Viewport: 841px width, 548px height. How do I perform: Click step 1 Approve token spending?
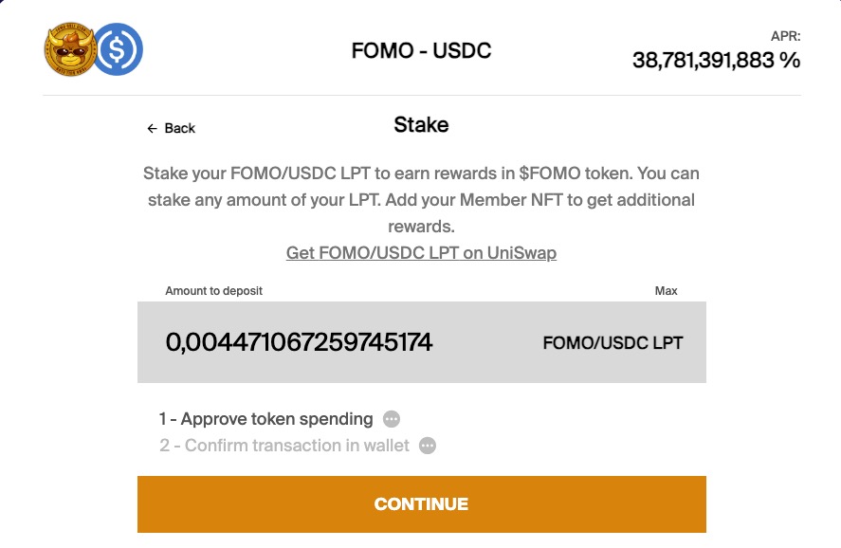[266, 419]
